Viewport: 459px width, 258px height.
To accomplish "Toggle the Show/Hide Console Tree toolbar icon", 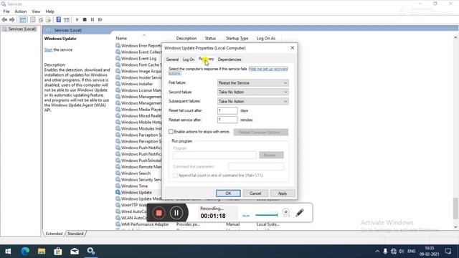I will click(22, 19).
